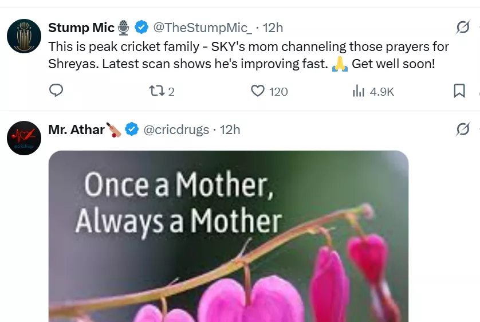Open Mr. Athar's profile avatar
The width and height of the screenshot is (480, 322).
coord(24,138)
